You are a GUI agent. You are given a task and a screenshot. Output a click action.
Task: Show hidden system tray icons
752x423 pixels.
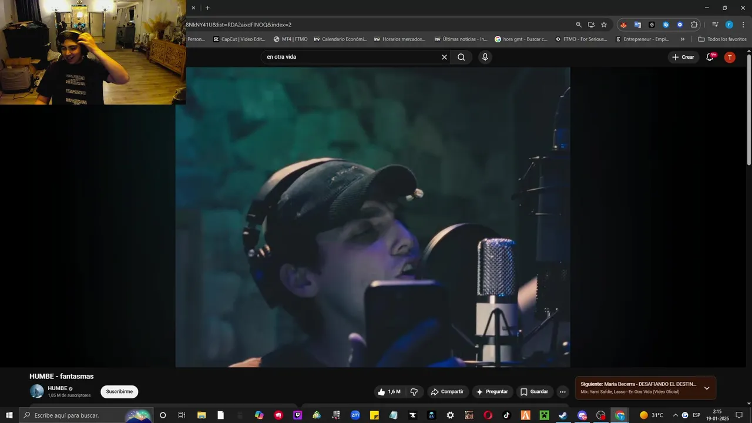(675, 415)
